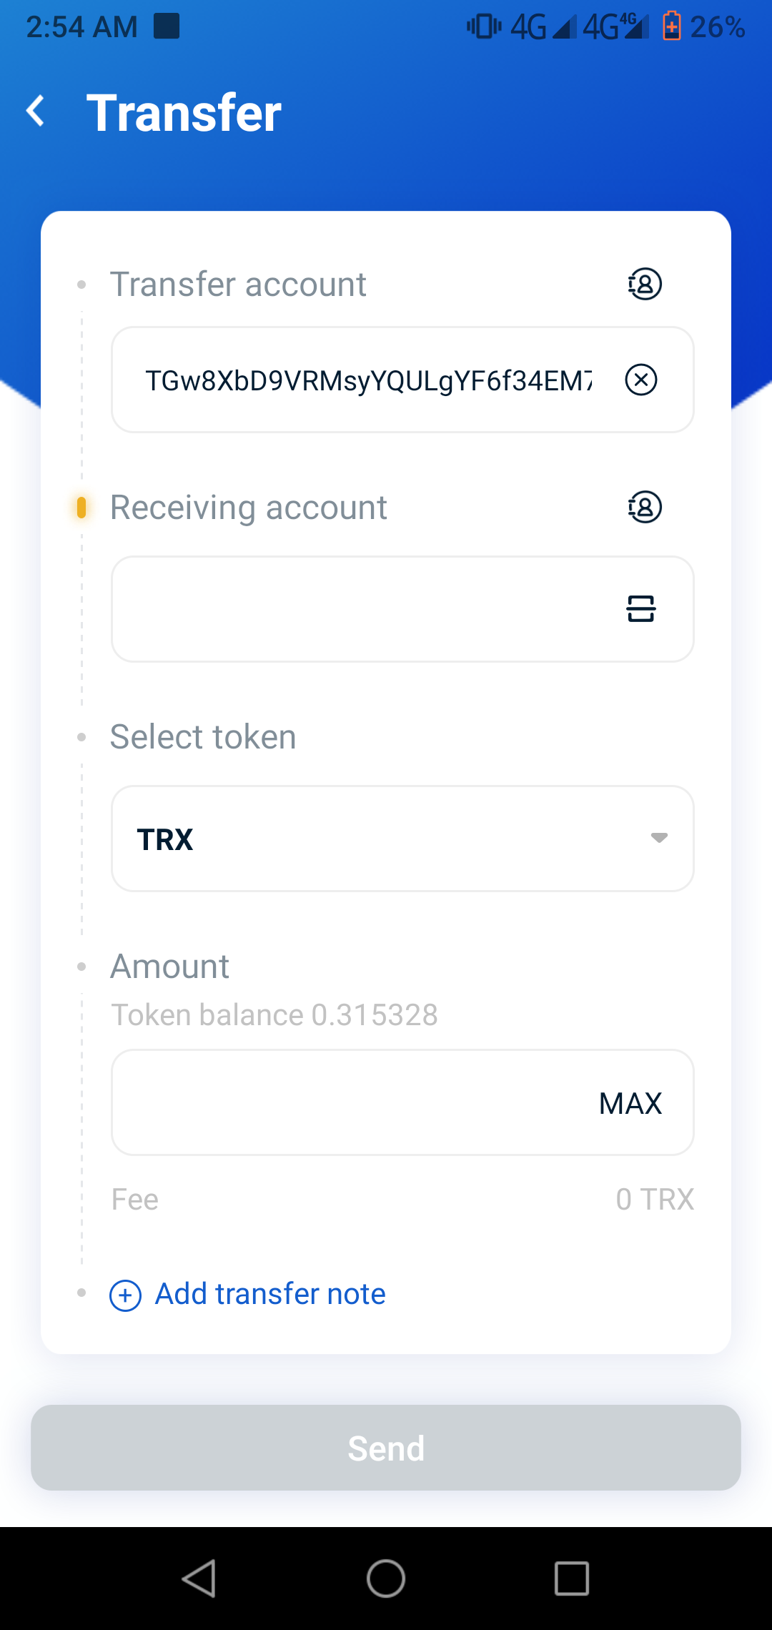Tap the greyed Send button
This screenshot has width=772, height=1630.
[386, 1448]
